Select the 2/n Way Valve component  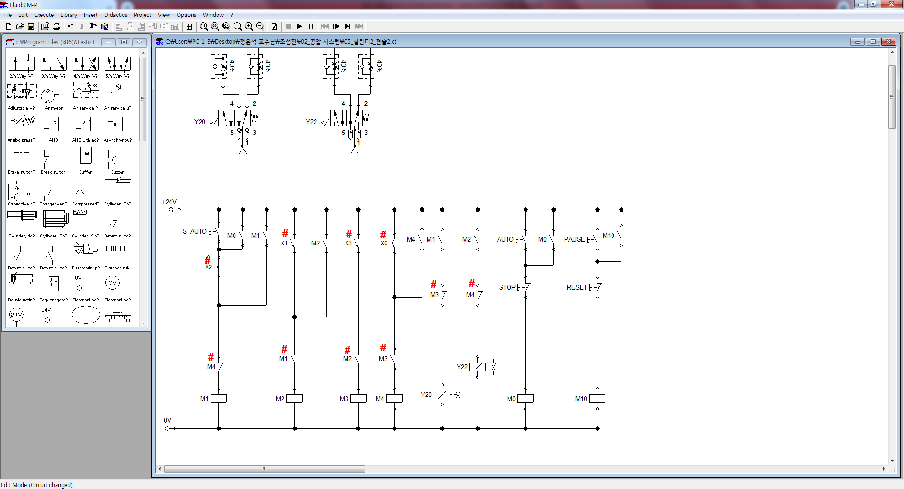point(22,64)
